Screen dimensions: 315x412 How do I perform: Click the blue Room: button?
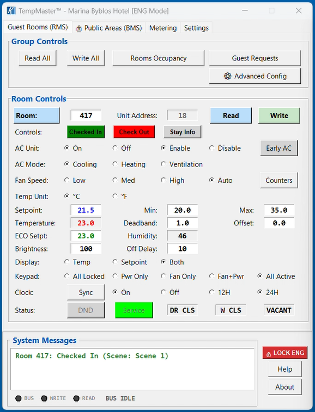37,115
